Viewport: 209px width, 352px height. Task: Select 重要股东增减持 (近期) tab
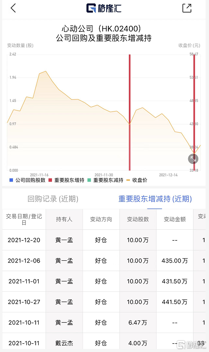coord(155,199)
